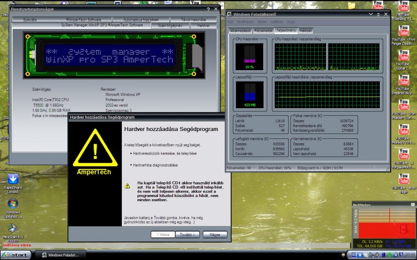Open the Speciális tab in system properties

pyautogui.click(x=30, y=20)
